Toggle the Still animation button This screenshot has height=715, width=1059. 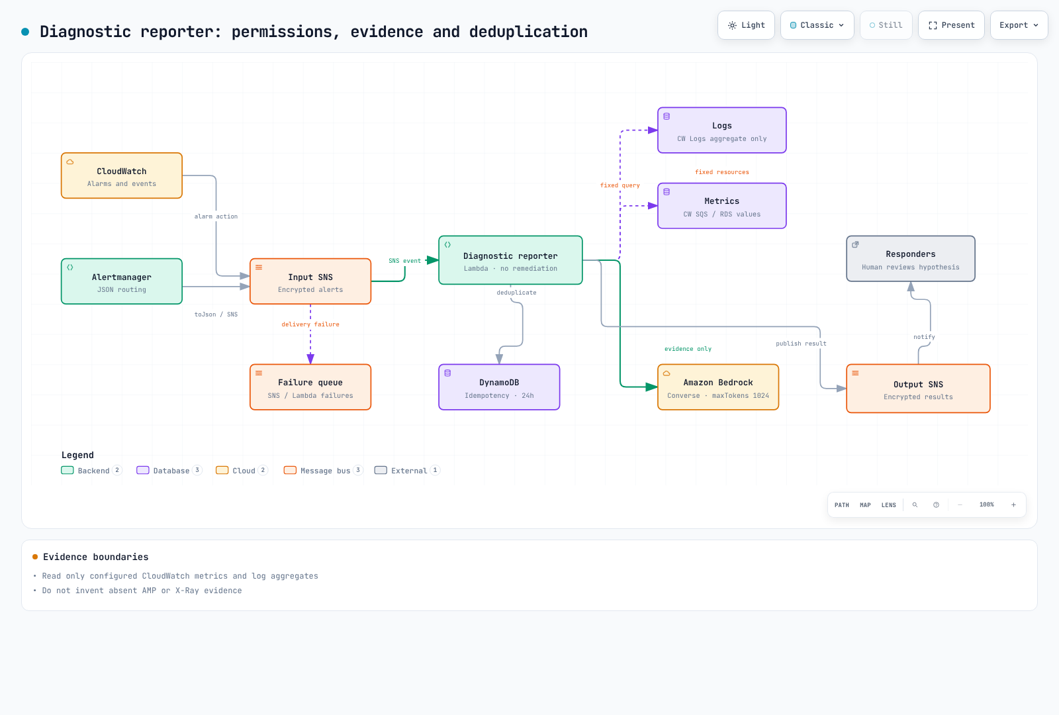[x=886, y=25]
